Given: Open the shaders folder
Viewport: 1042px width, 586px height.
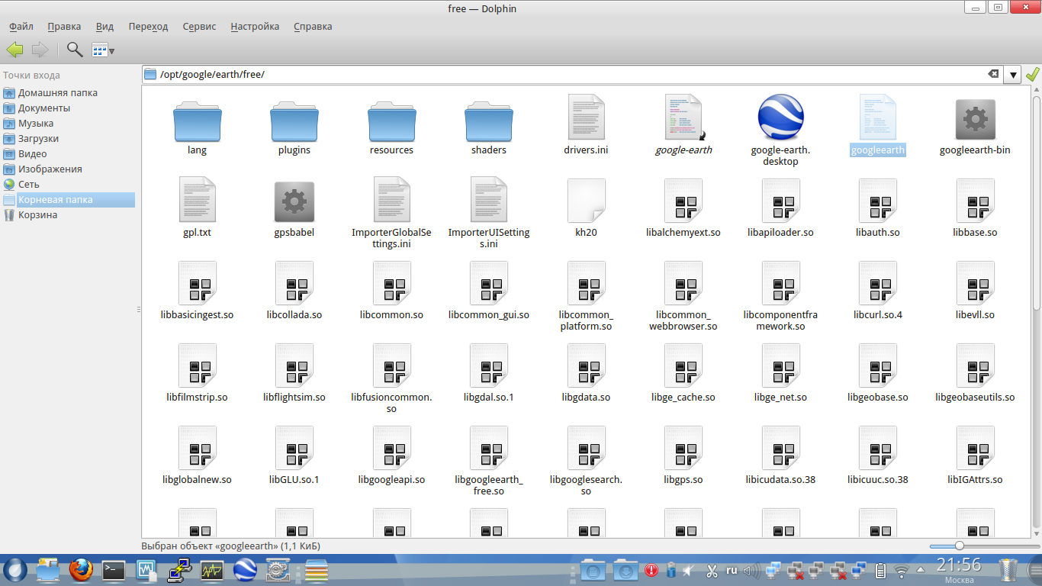Looking at the screenshot, I should (x=489, y=121).
